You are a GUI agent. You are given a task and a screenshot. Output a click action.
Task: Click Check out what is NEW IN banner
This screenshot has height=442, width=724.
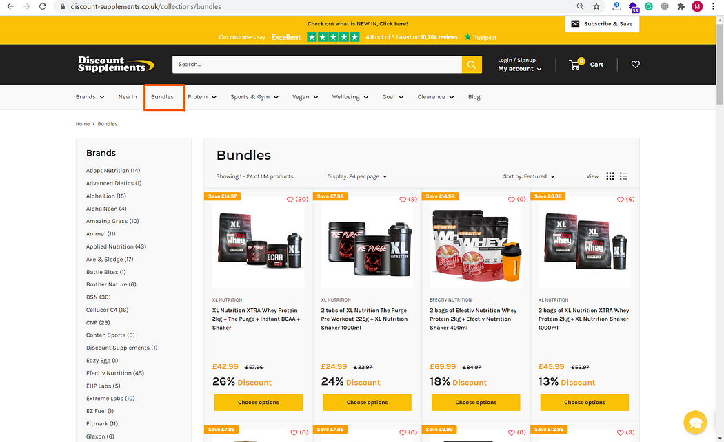tap(357, 24)
